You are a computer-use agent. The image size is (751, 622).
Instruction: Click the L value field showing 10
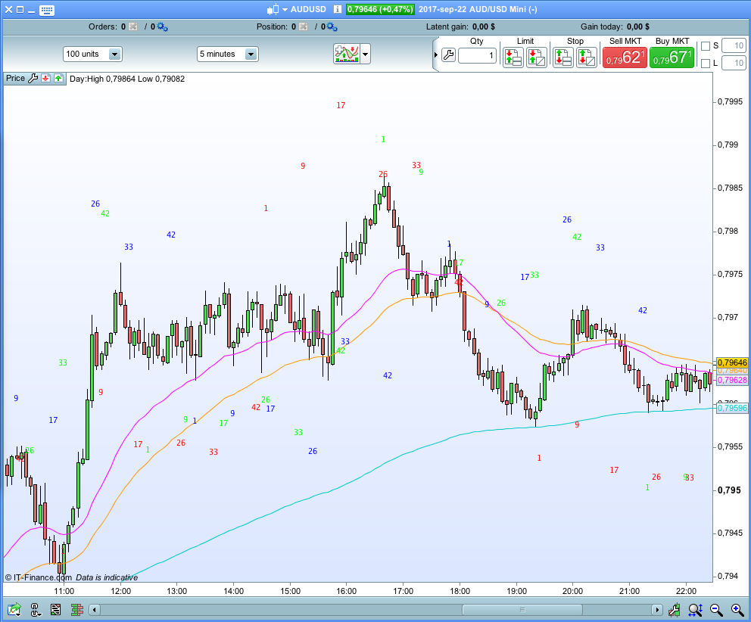(734, 63)
